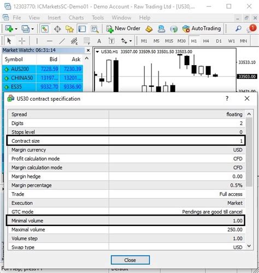
Task: Toggle the Data Window crosshair-circle icon
Action: 57,29
